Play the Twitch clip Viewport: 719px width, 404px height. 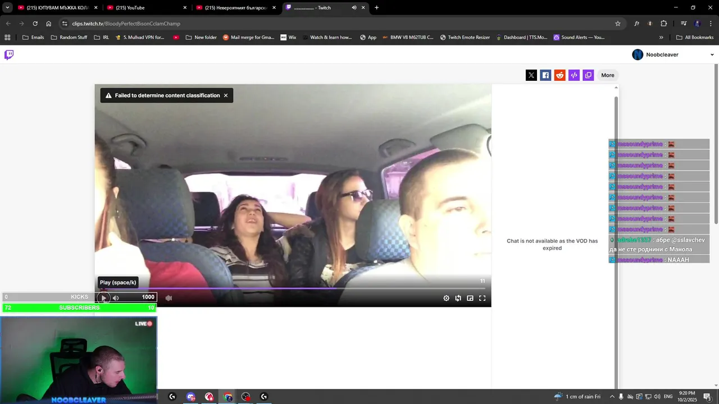(x=103, y=298)
